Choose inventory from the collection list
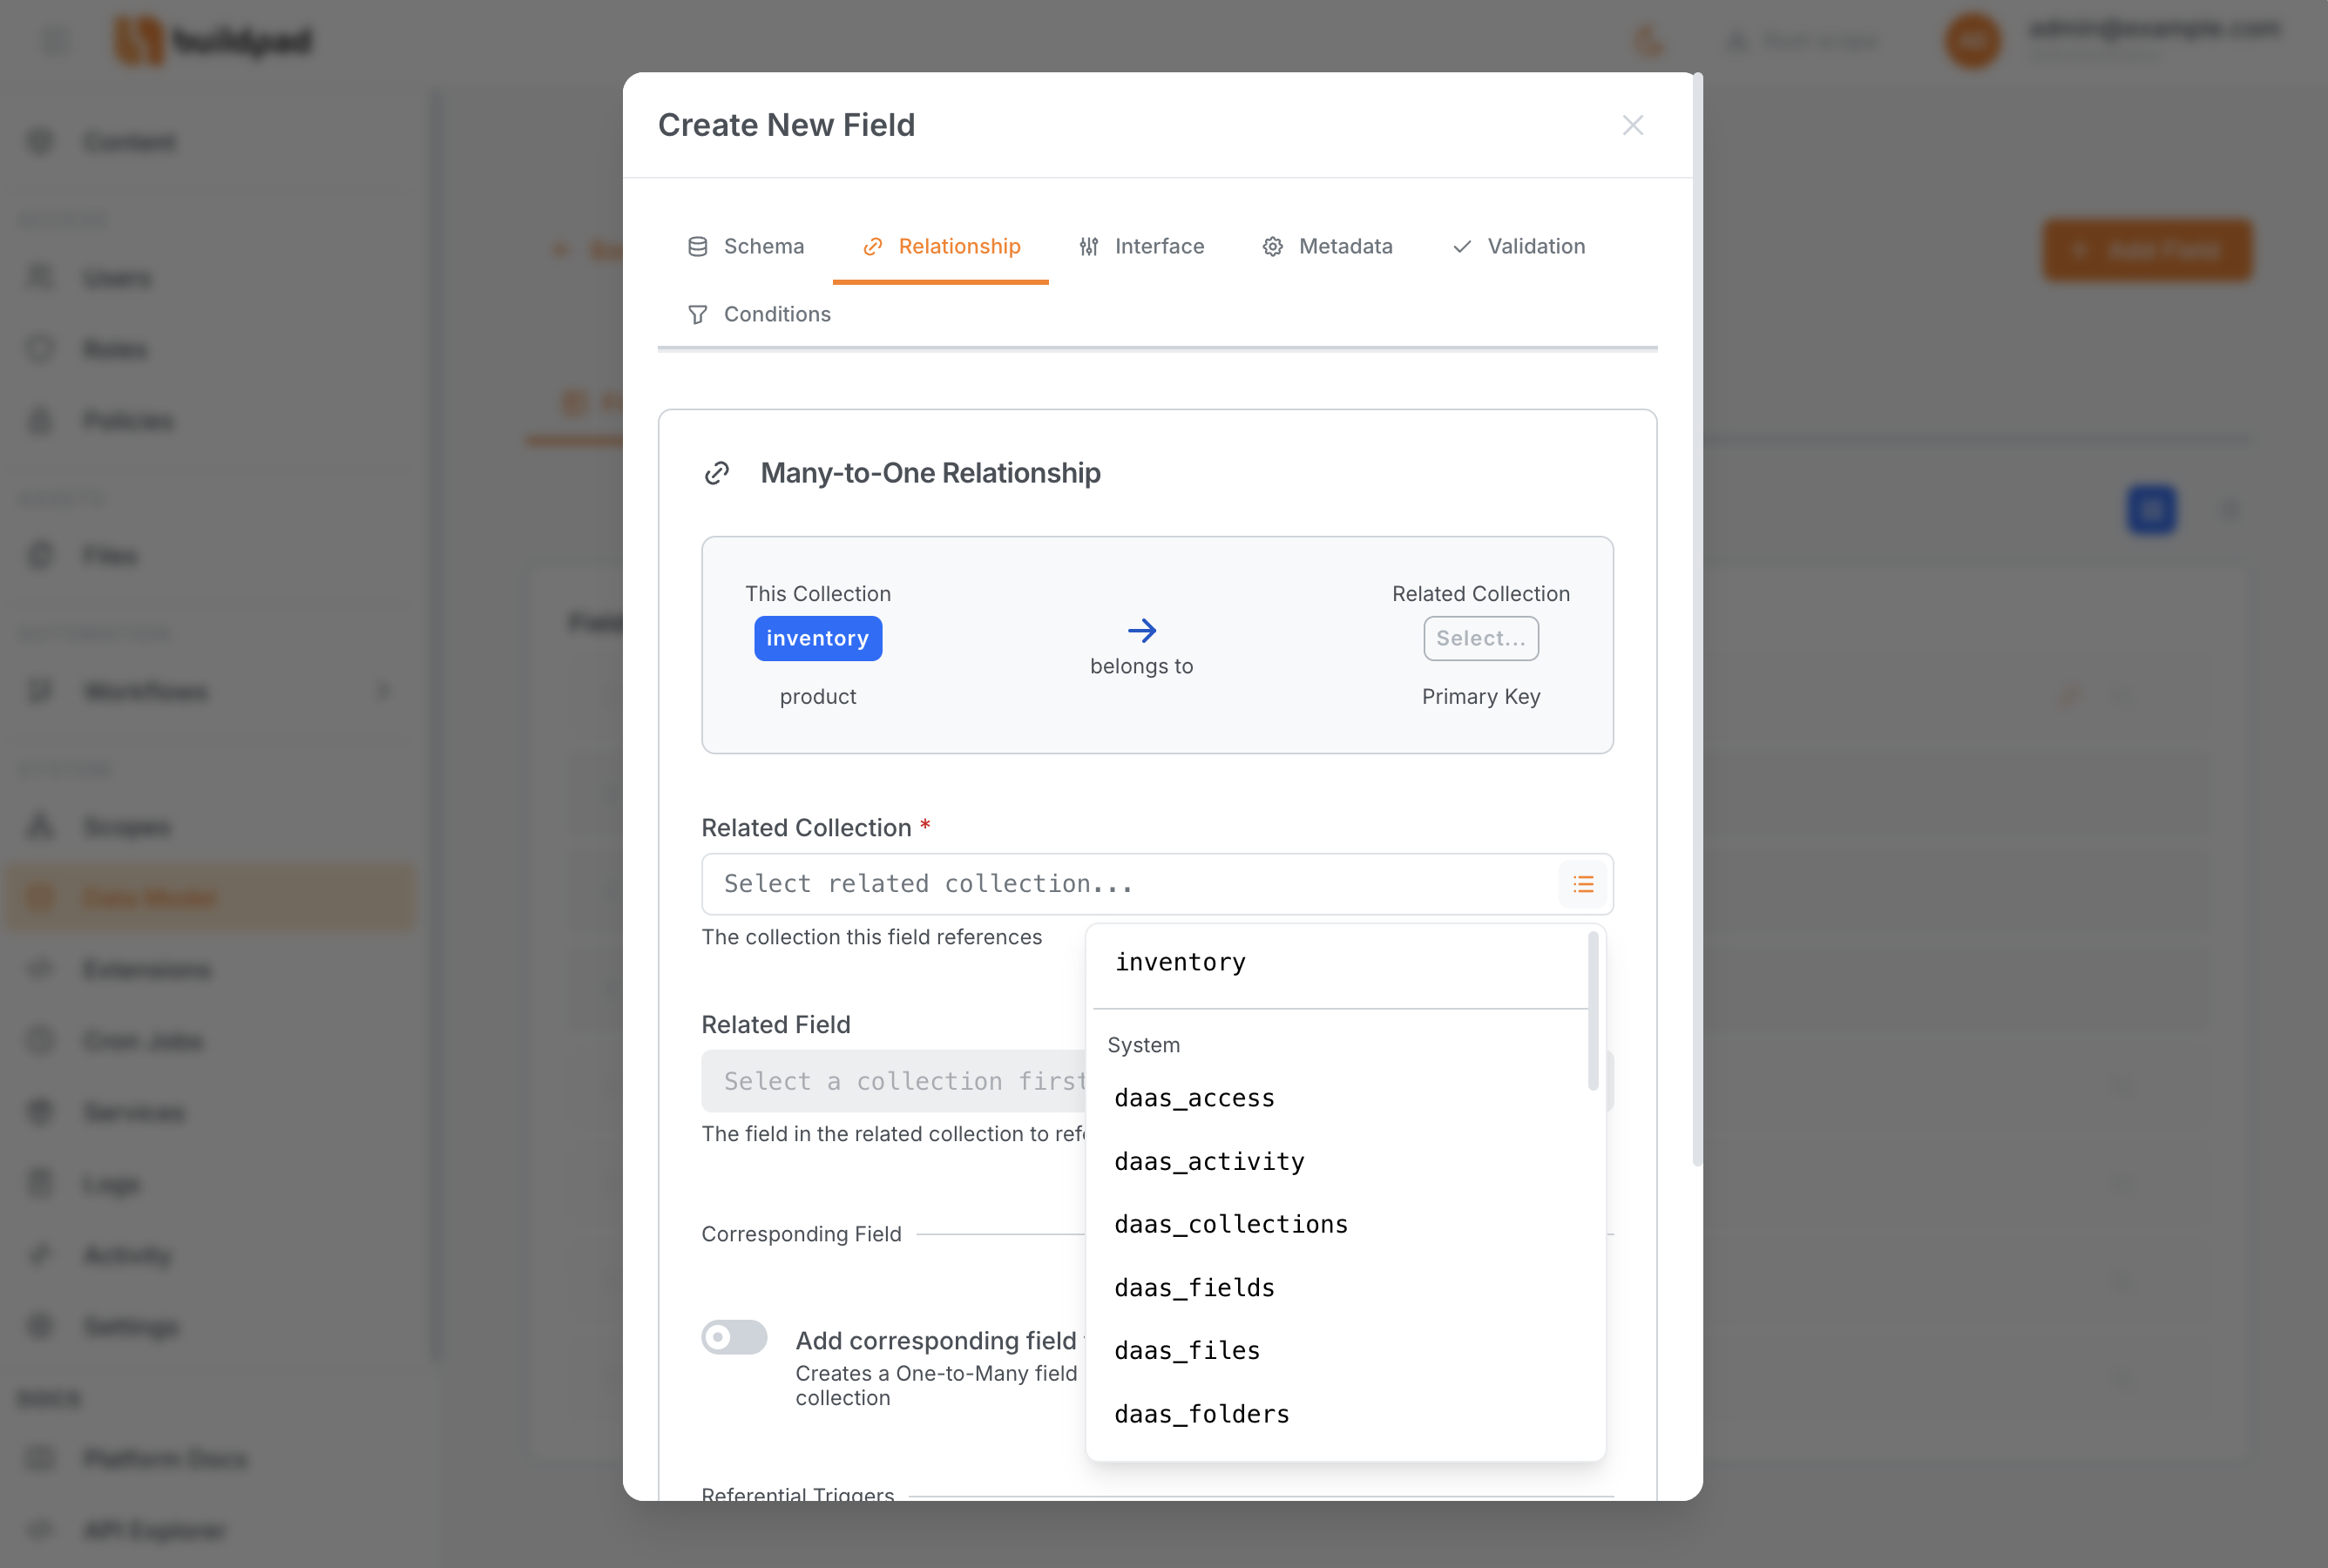Viewport: 2328px width, 1568px height. [x=1340, y=962]
